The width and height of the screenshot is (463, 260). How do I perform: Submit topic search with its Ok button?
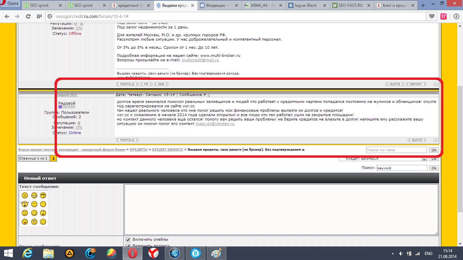[x=434, y=150]
